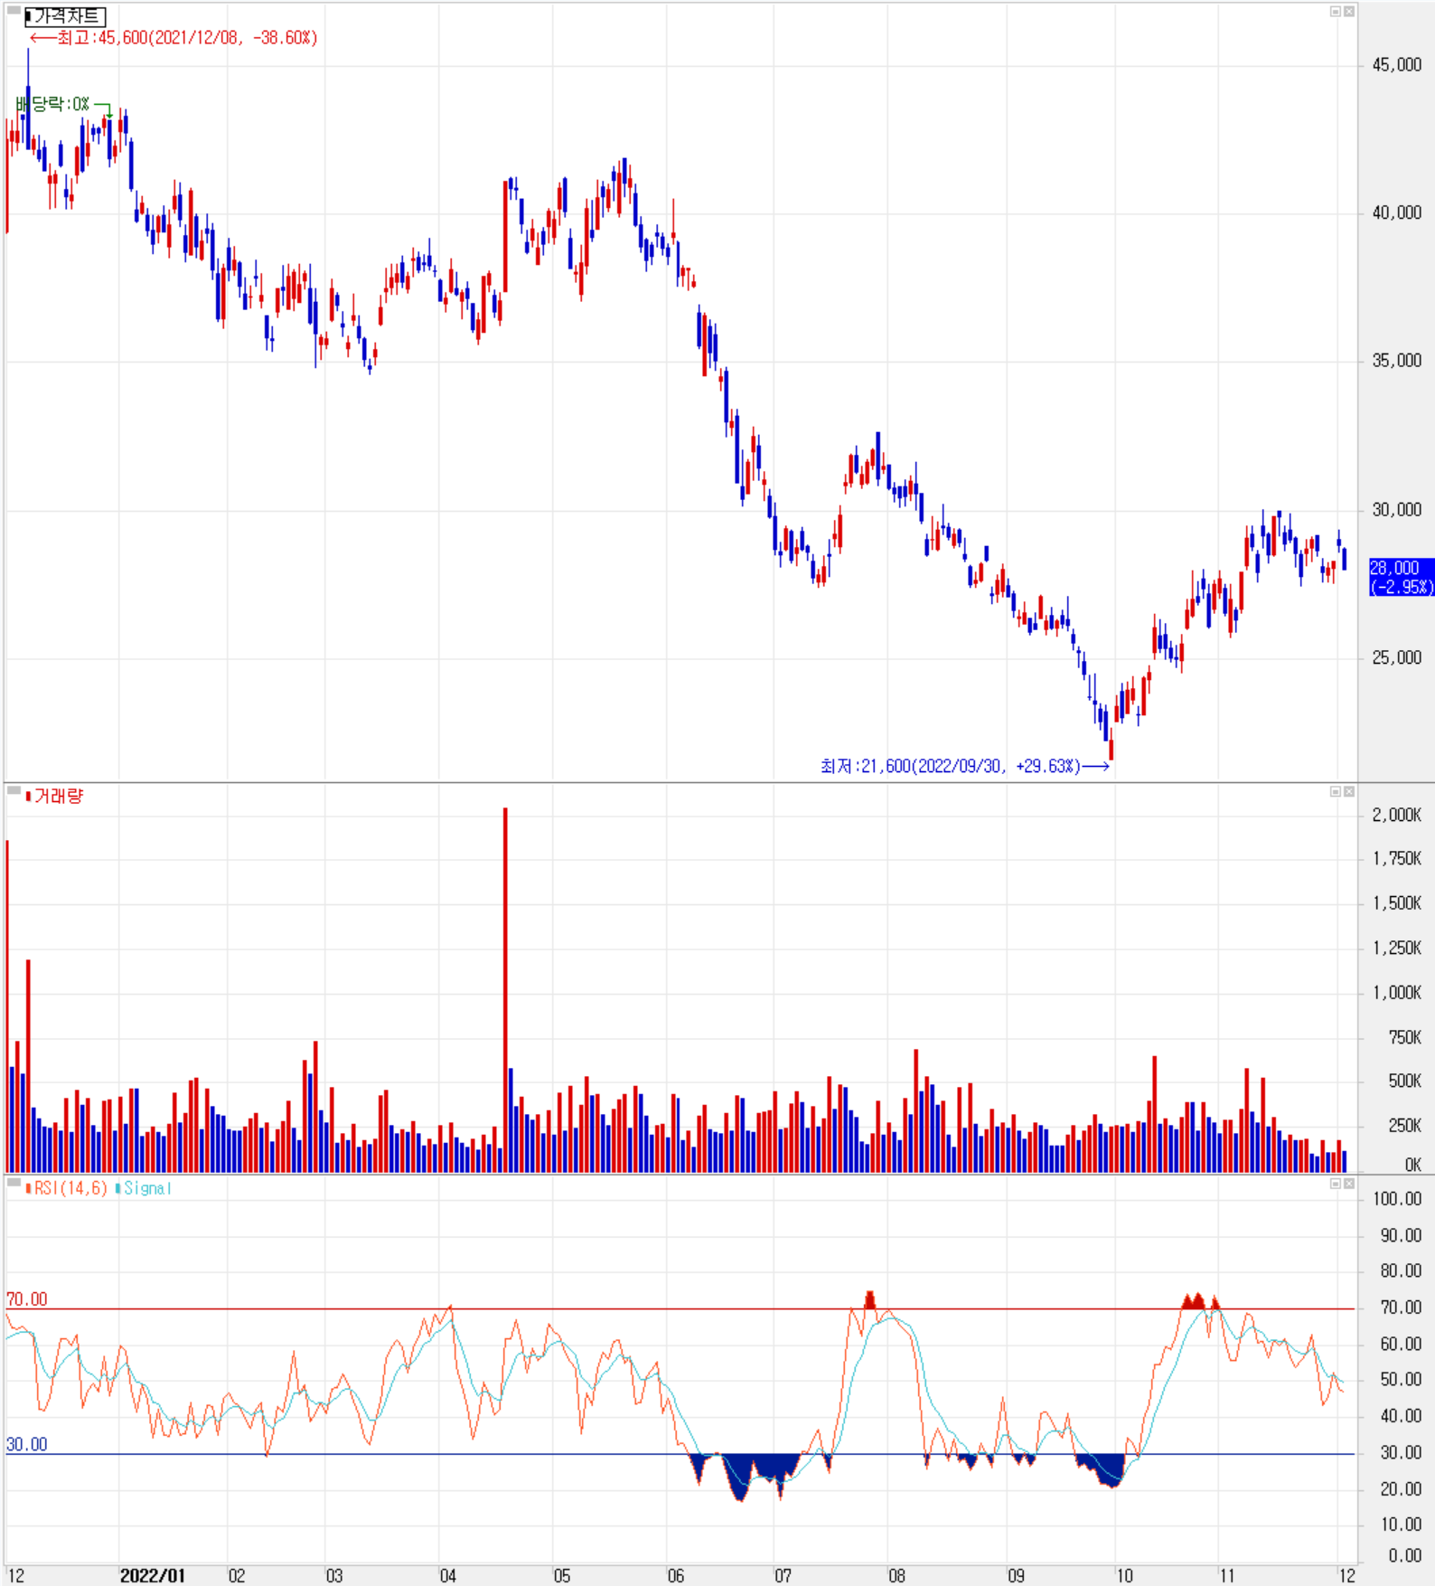Click the gray handle beside the 거래량 label
Image resolution: width=1435 pixels, height=1586 pixels.
tap(14, 790)
